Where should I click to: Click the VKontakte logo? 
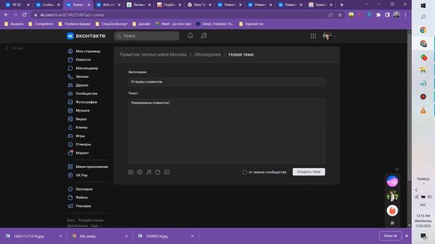click(86, 36)
